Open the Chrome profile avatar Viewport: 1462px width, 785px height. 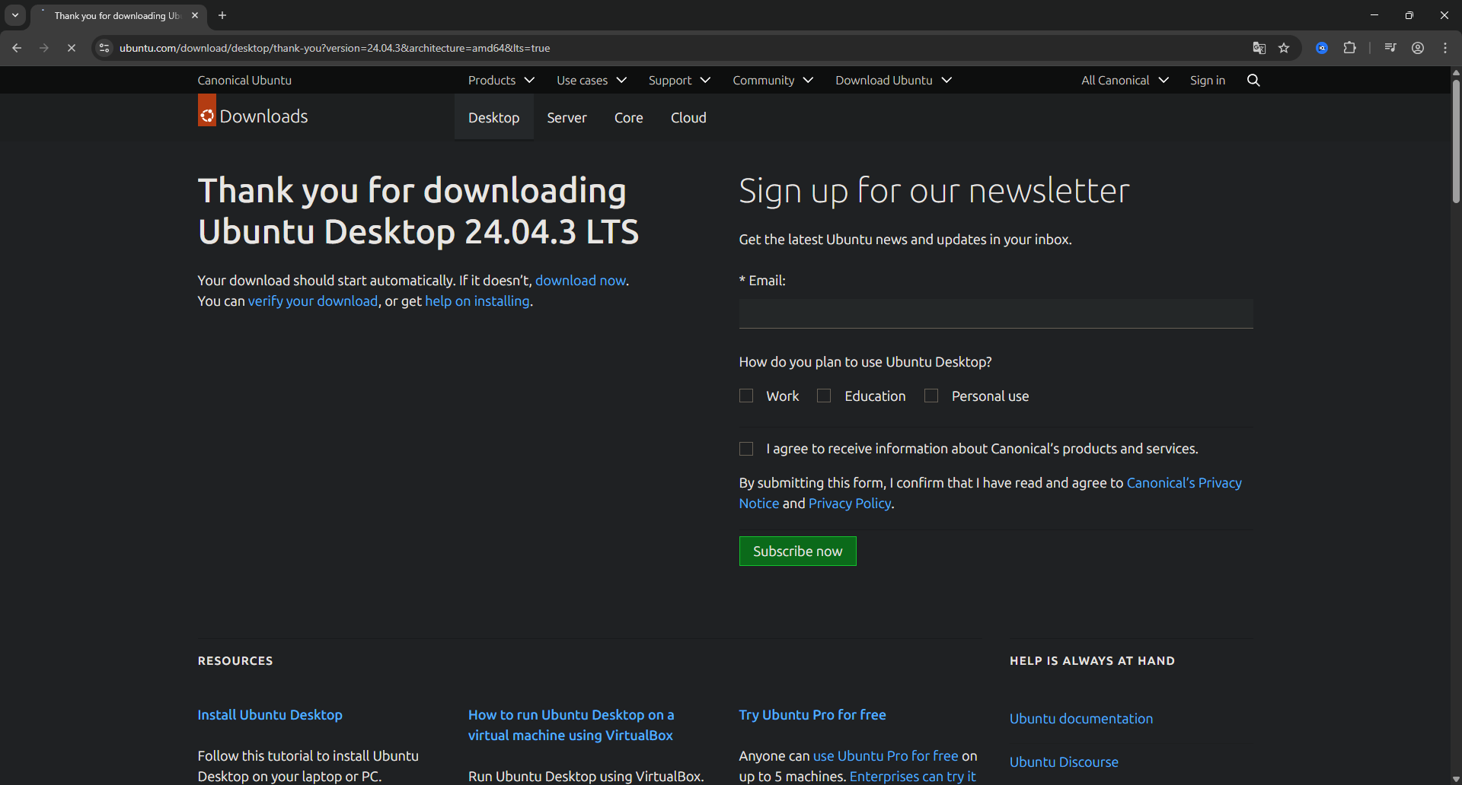tap(1418, 47)
